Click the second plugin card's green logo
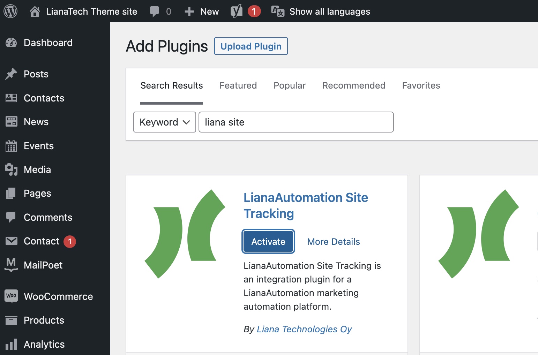 click(479, 234)
